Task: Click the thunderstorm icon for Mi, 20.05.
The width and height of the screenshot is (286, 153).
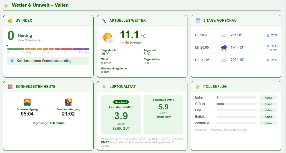Action: pos(224,48)
